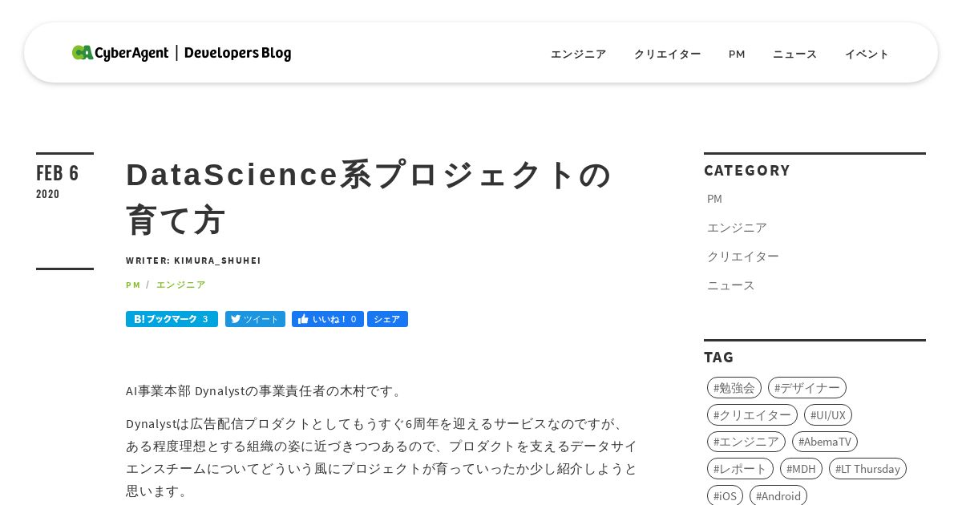Select the #勉強会 tag

pos(734,388)
